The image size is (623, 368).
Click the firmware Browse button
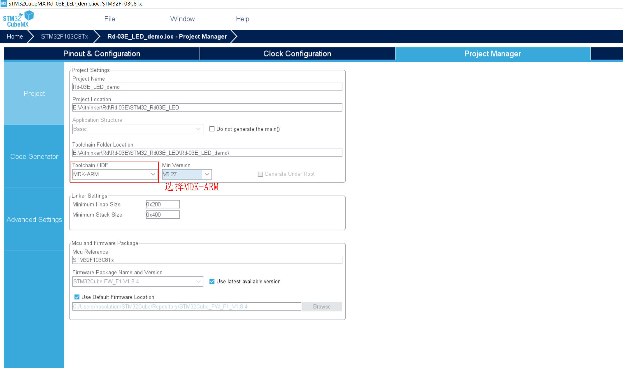(322, 307)
